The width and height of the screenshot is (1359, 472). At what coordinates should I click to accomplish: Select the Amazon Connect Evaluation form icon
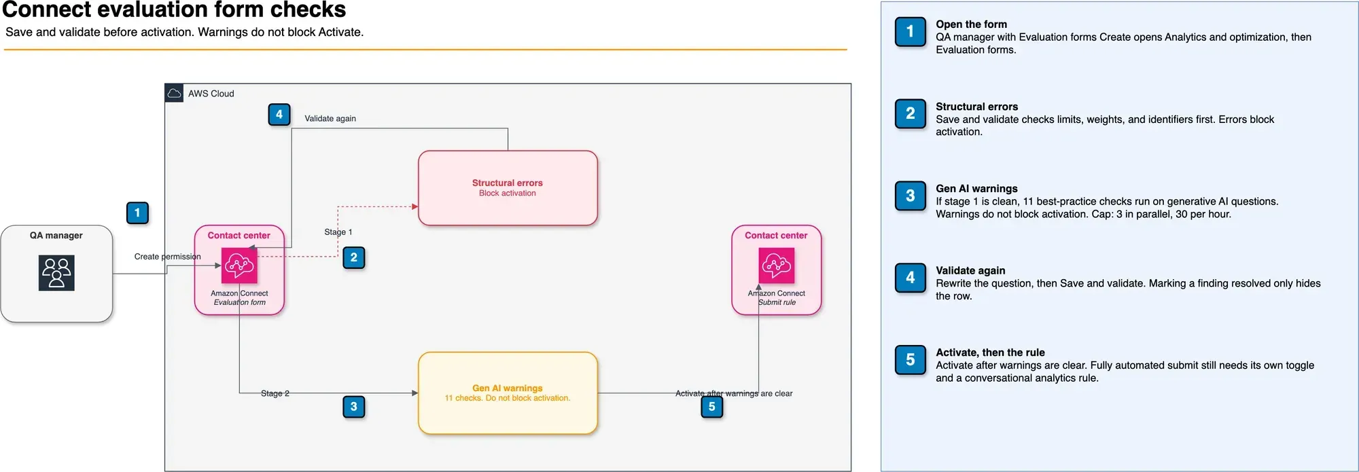[x=239, y=266]
